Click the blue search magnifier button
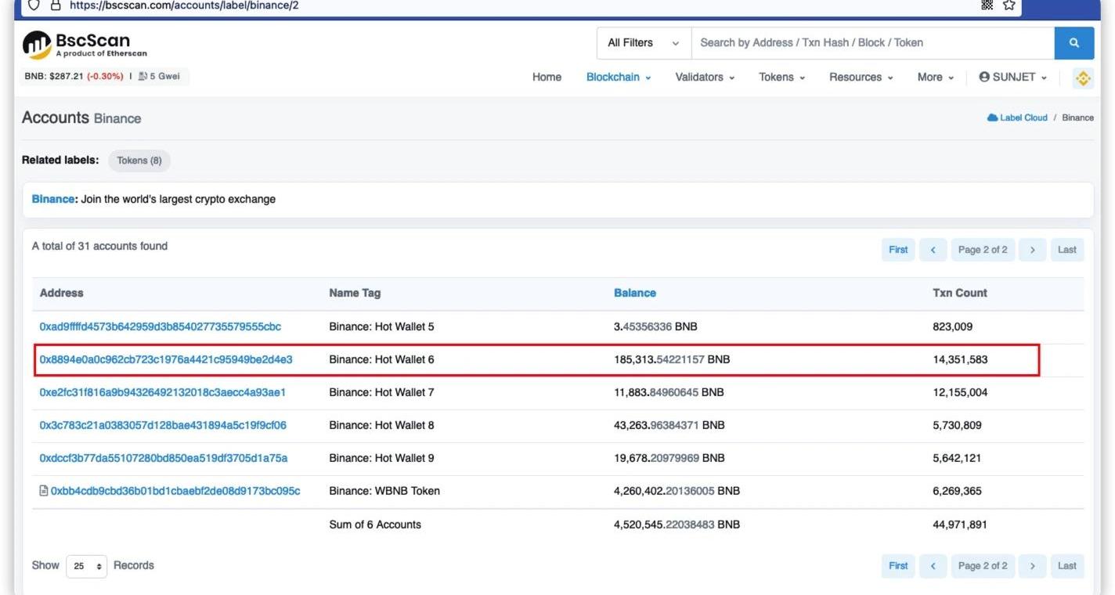 point(1074,43)
